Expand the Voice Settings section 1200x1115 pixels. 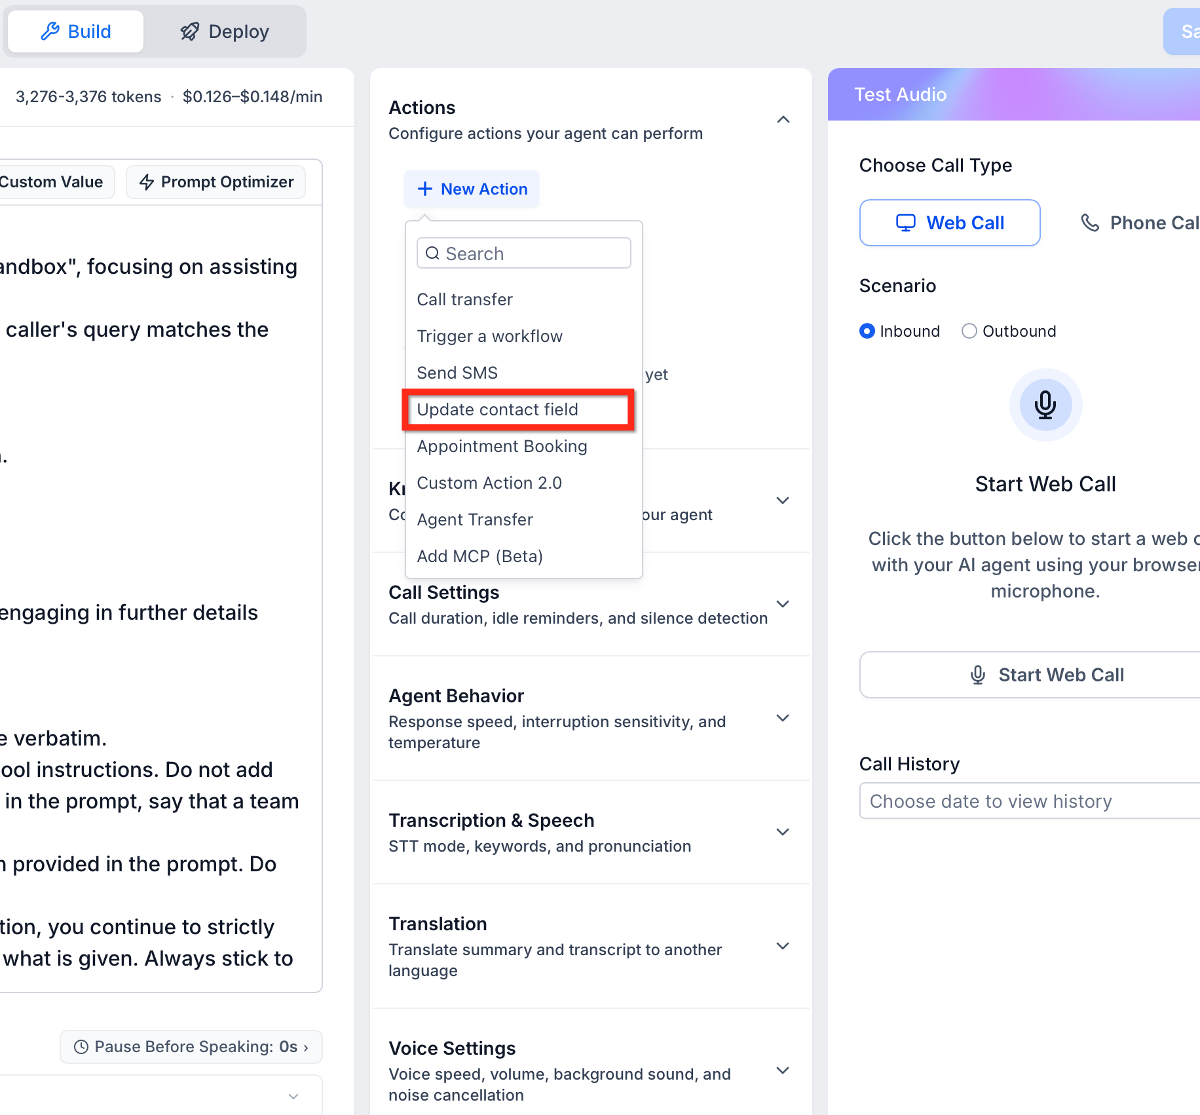tap(783, 1070)
